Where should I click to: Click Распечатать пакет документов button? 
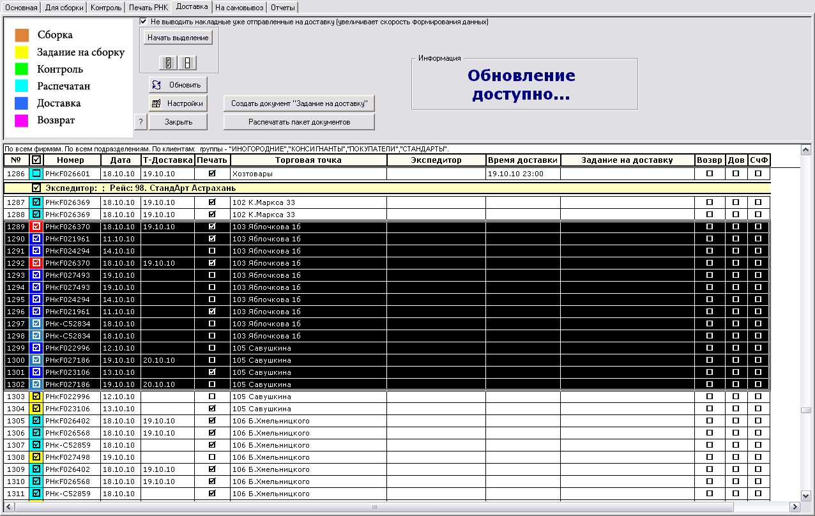(x=299, y=122)
